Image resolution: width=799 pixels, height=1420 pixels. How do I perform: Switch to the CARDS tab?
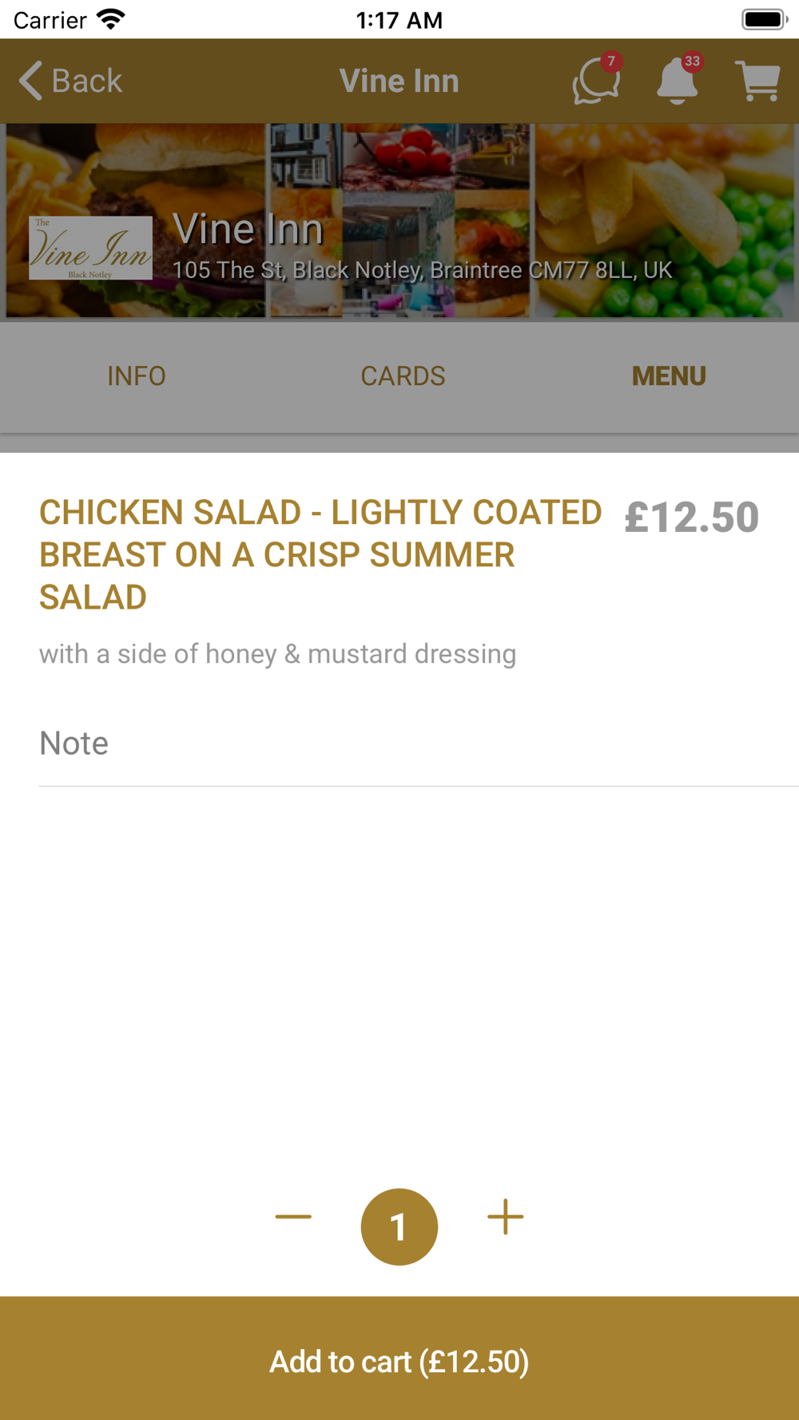pyautogui.click(x=403, y=376)
